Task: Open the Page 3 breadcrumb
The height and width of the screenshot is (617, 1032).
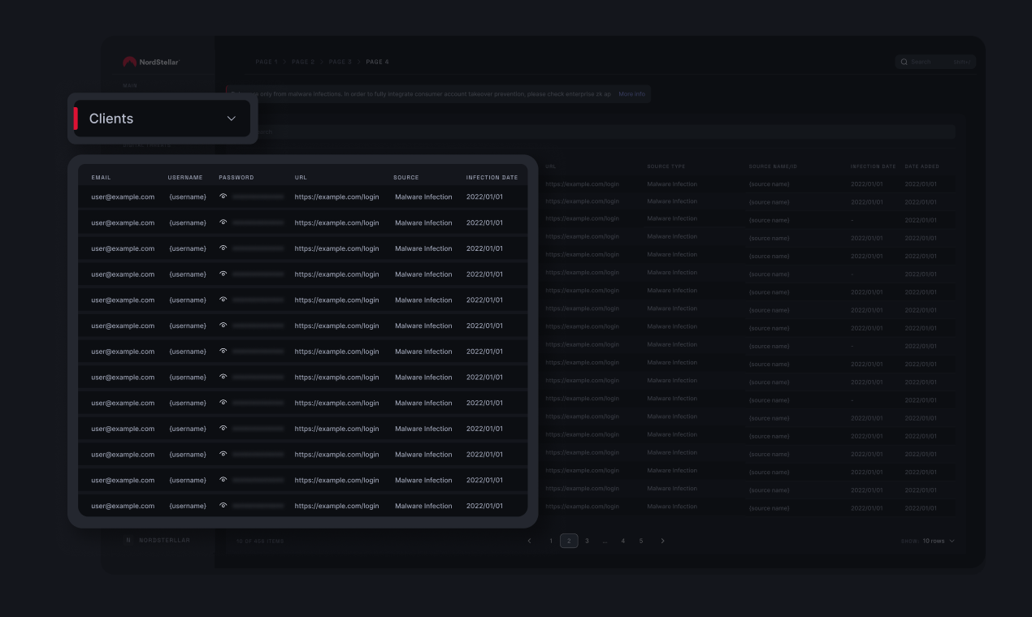Action: click(x=340, y=62)
